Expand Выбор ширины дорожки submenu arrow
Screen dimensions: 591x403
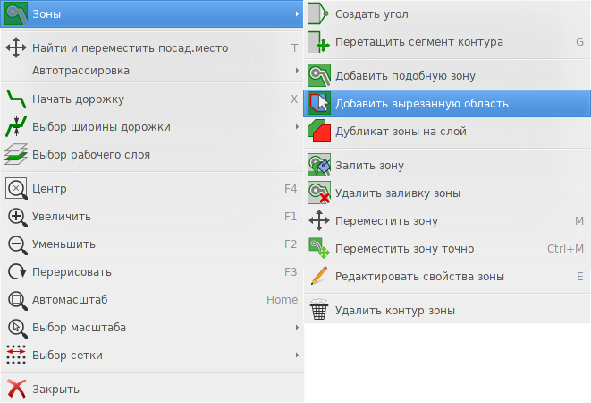(297, 126)
